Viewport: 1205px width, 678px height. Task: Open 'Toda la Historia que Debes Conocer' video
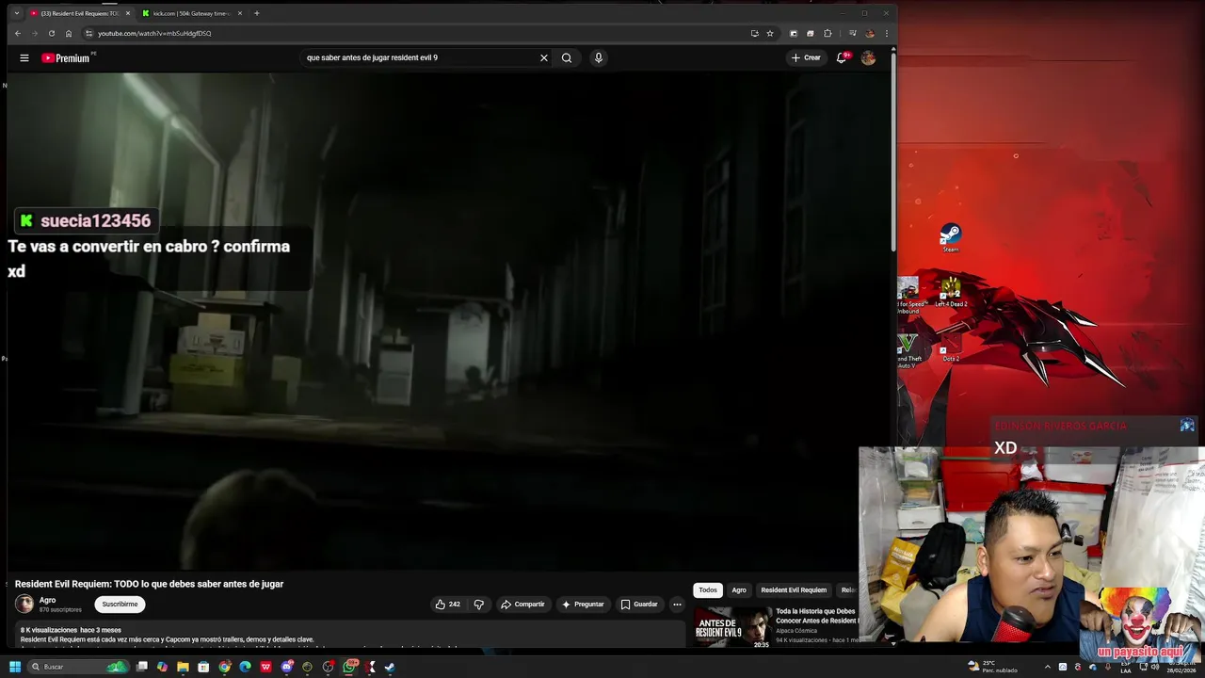(x=816, y=616)
